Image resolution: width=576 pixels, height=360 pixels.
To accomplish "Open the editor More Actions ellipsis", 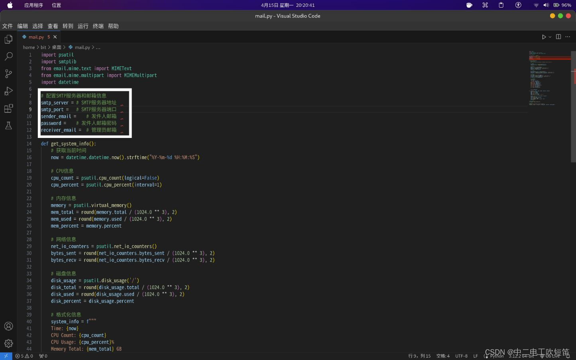I will click(568, 37).
